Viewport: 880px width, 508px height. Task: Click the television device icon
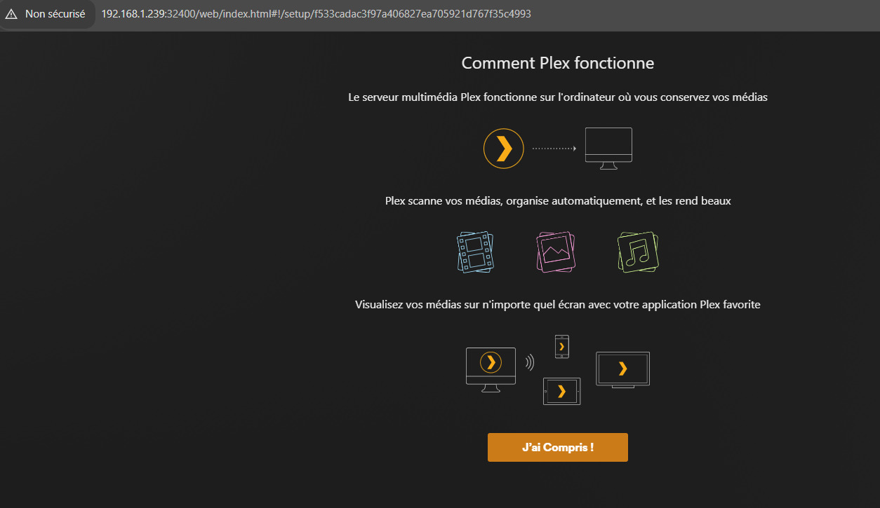tap(622, 369)
